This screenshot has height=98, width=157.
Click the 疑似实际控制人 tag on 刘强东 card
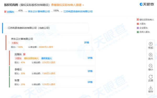click(31, 58)
